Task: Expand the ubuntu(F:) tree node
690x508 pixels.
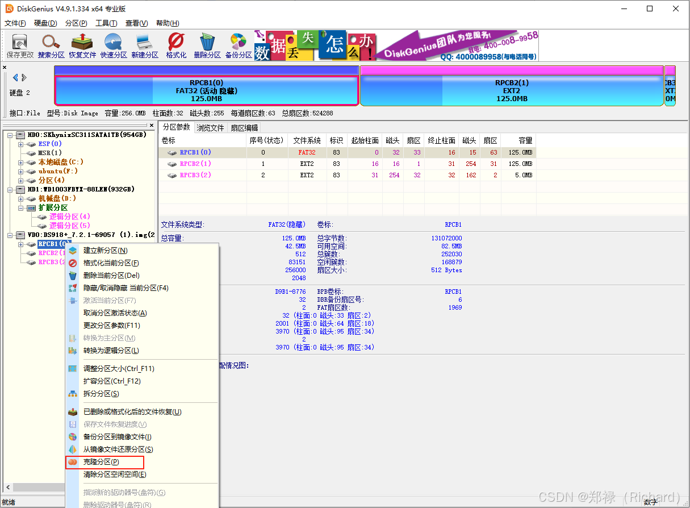Action: (21, 171)
